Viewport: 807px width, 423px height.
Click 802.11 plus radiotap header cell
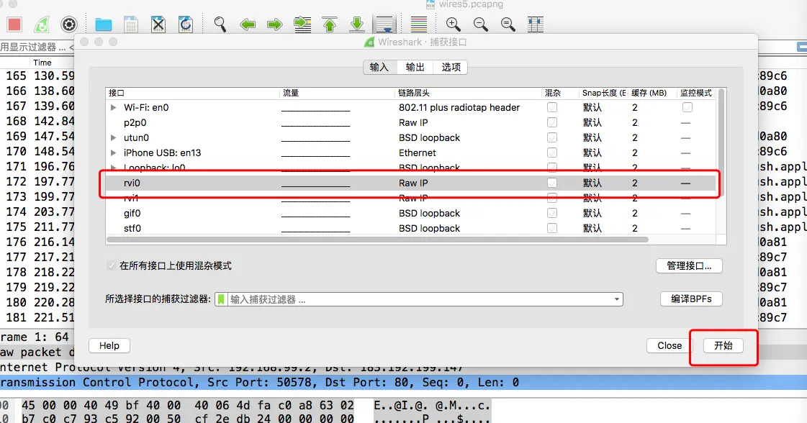[459, 108]
